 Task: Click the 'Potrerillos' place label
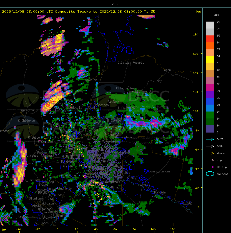tap(46, 153)
